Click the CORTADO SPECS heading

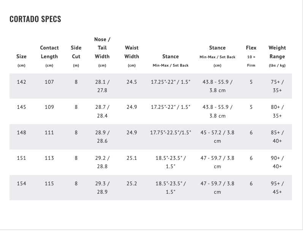tap(35, 19)
